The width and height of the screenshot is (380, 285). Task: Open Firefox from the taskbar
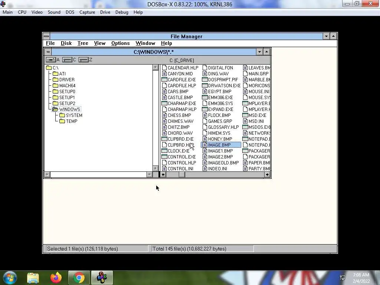(56, 278)
